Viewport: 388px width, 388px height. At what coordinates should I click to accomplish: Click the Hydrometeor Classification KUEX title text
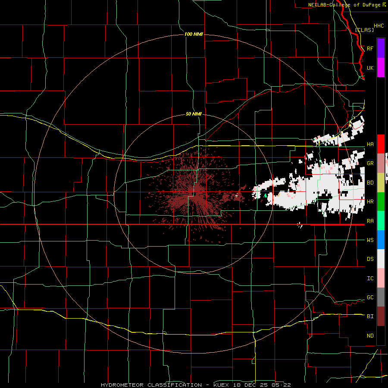coord(196,385)
